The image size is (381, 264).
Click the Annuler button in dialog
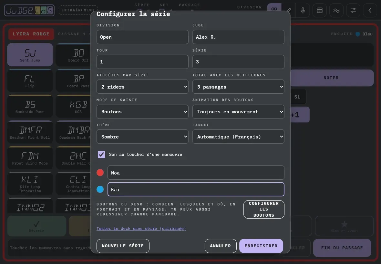pos(221,246)
